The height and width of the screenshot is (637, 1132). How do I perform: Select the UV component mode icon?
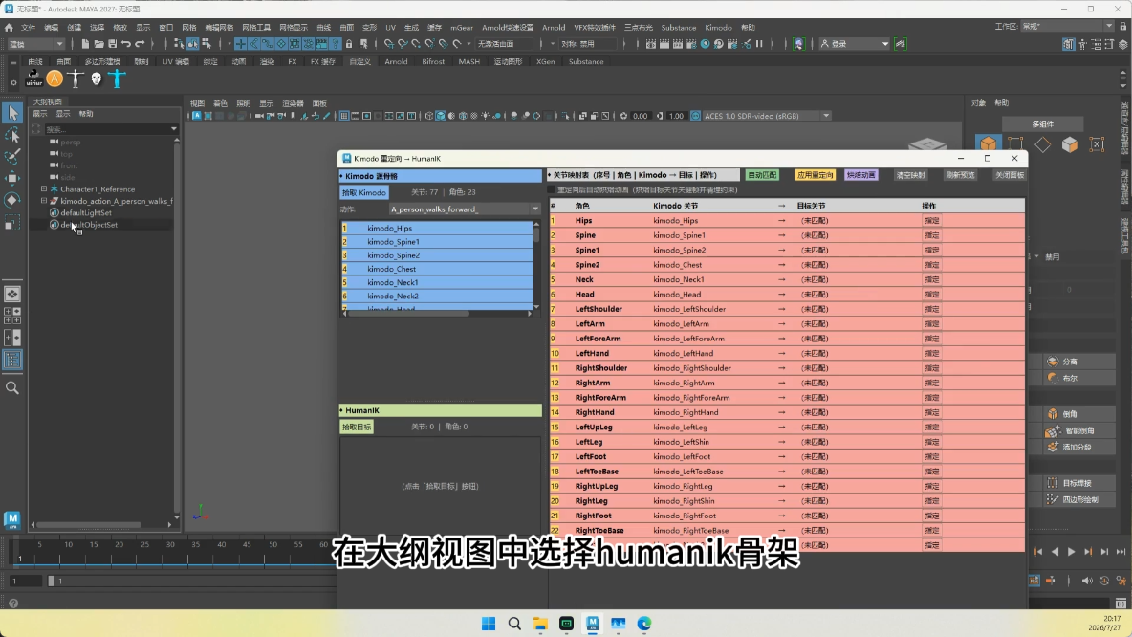(x=1097, y=144)
